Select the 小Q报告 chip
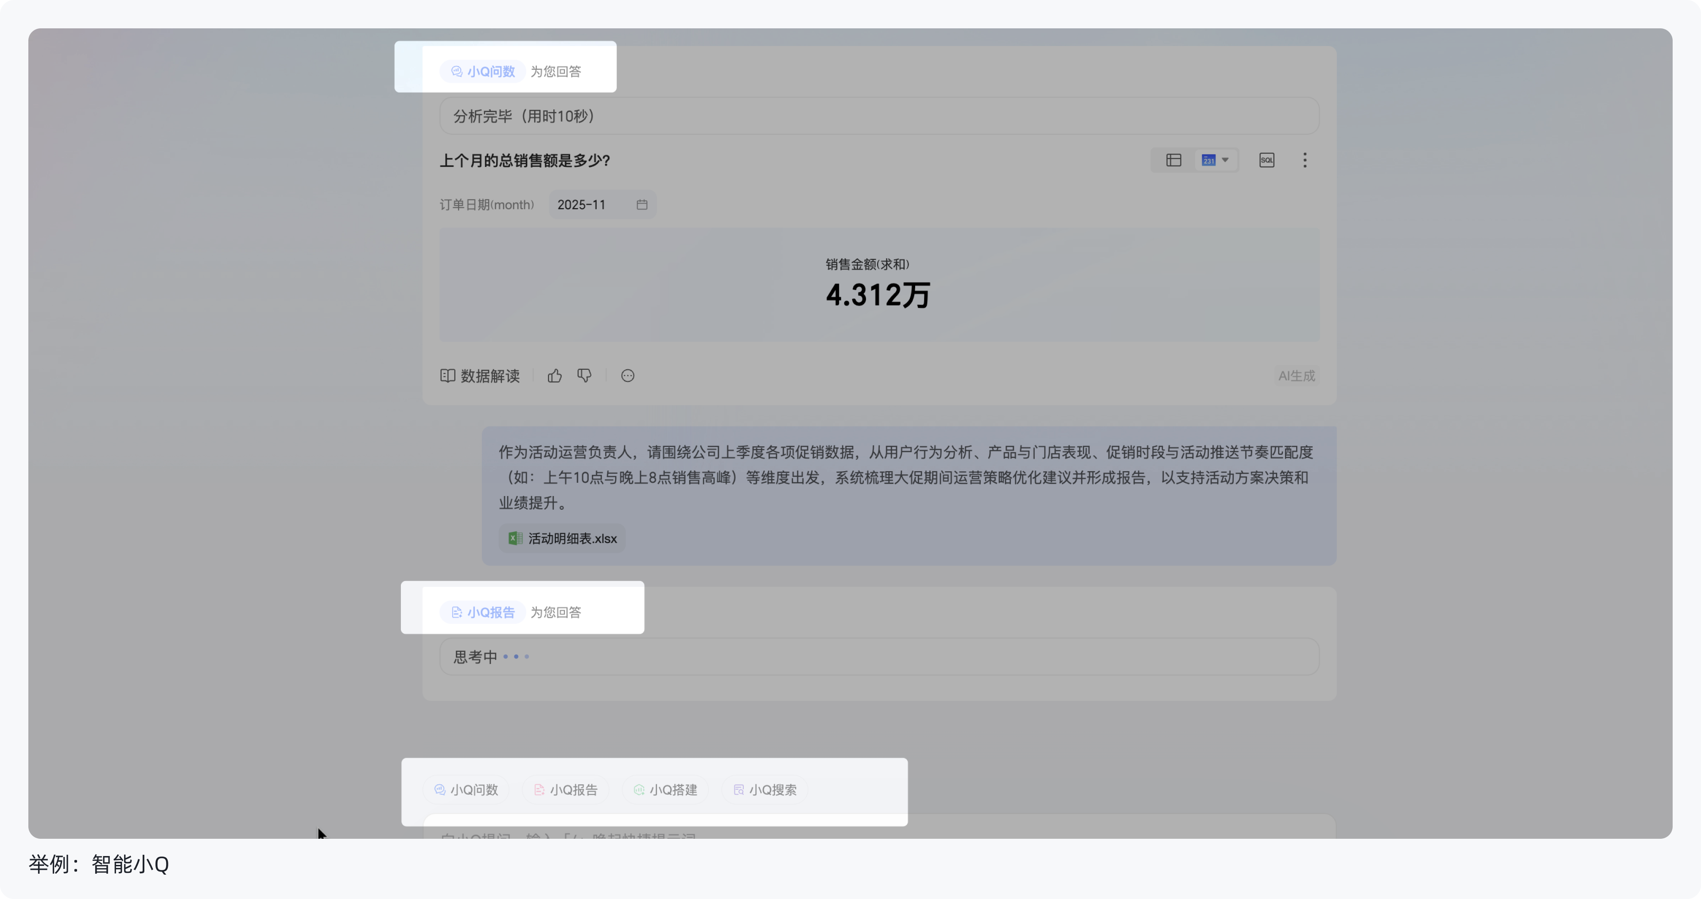The image size is (1701, 899). [x=565, y=790]
